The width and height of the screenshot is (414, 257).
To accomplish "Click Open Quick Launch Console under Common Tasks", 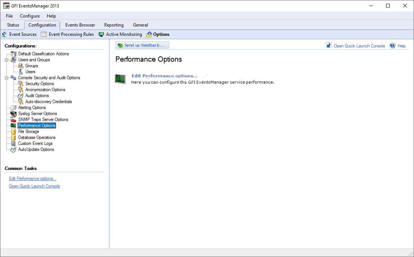I will 34,186.
